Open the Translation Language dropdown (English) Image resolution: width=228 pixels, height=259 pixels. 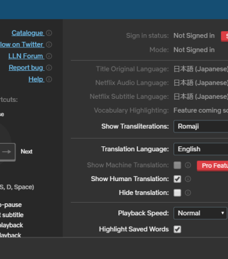201,149
